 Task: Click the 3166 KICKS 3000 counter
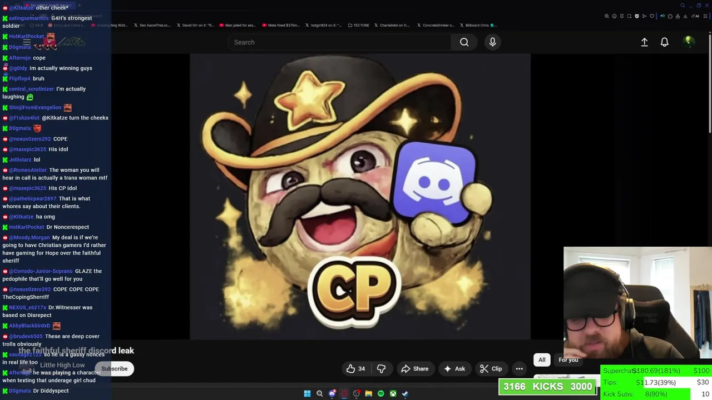pos(547,387)
